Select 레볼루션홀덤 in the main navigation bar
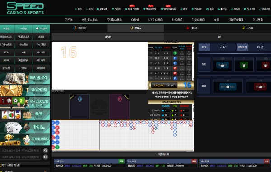The width and height of the screenshot is (271, 172). [236, 19]
